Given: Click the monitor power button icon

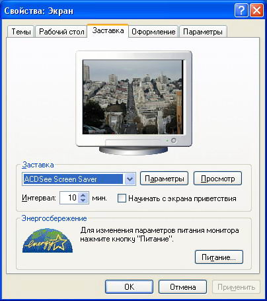Looking at the screenshot, I should (174, 140).
